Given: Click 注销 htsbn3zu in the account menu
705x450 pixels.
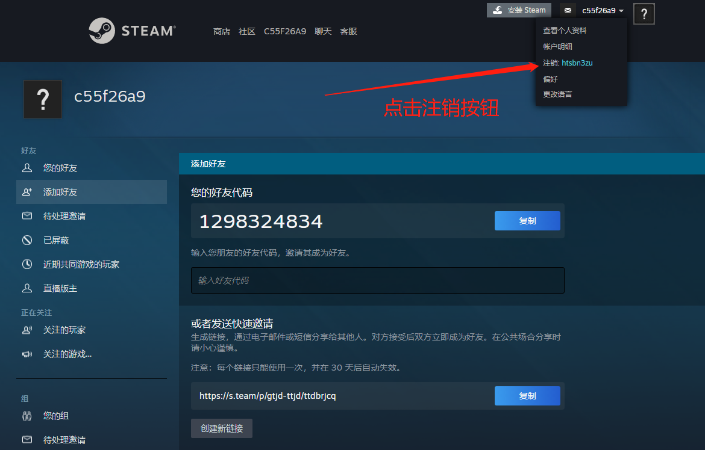Looking at the screenshot, I should coord(568,63).
